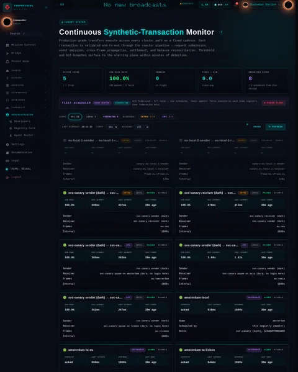
Task: Click the eu-local-1-sender status indicator
Action: coord(65,140)
